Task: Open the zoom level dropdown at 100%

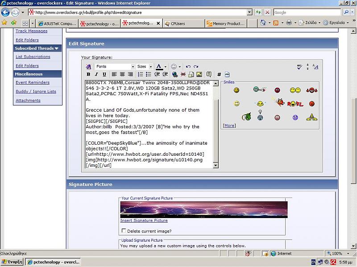Action: (348, 253)
